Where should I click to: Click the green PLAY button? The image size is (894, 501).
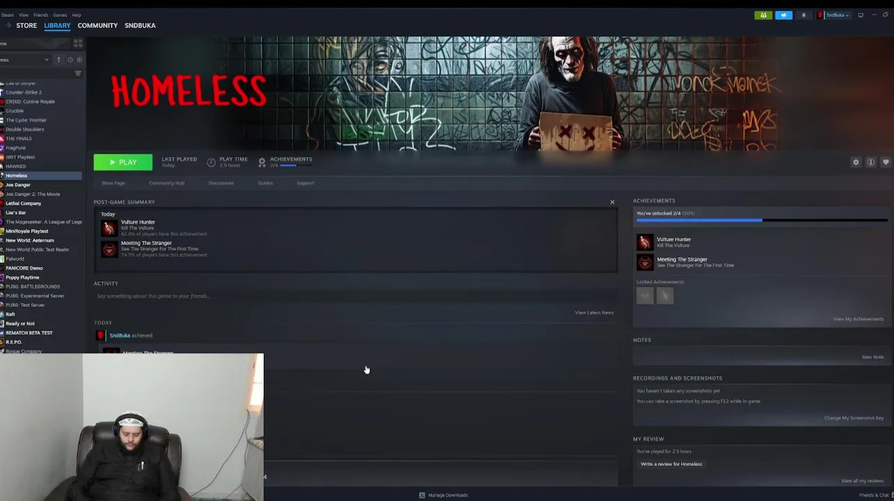tap(123, 162)
